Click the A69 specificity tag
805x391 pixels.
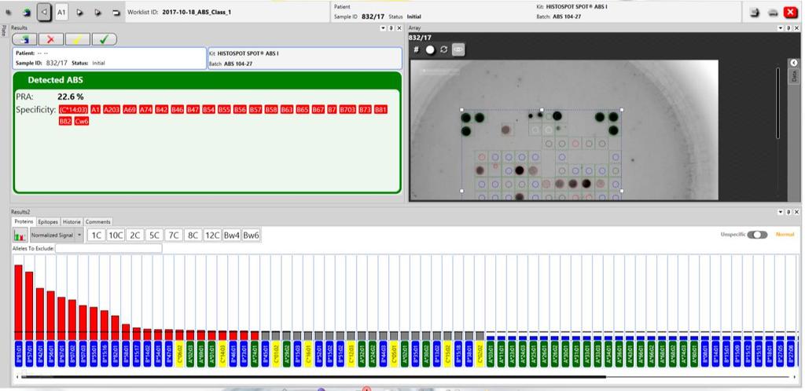coord(130,110)
